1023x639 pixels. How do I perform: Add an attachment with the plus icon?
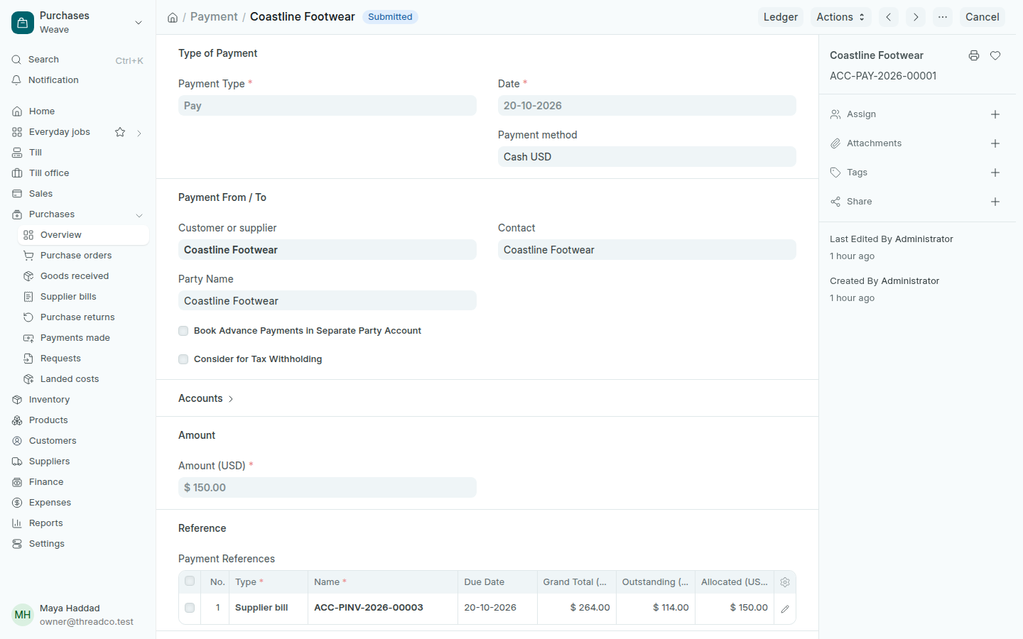click(x=995, y=143)
